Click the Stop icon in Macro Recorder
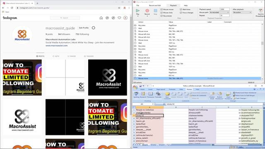This screenshot has height=149, width=265. click(x=155, y=11)
